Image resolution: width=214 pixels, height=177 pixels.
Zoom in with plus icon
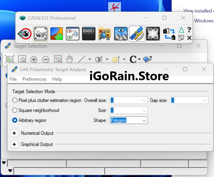34,59
